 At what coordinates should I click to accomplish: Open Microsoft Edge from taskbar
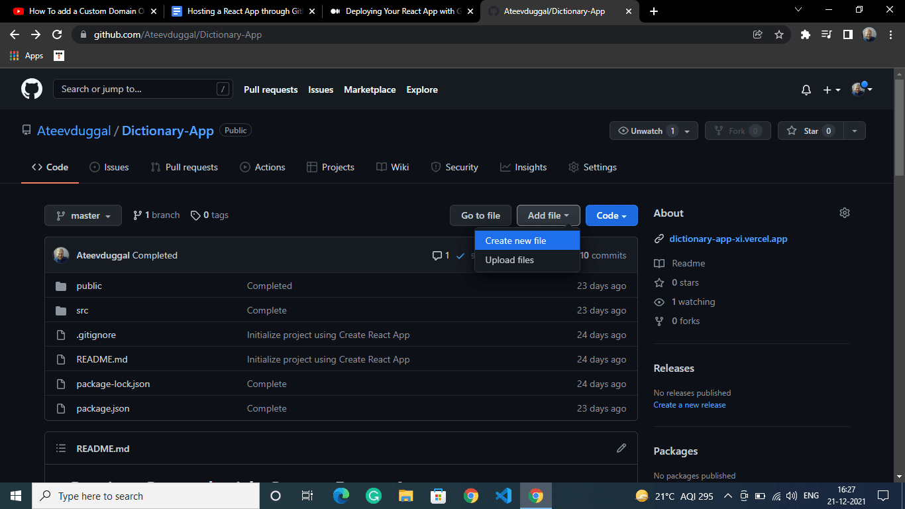click(341, 496)
